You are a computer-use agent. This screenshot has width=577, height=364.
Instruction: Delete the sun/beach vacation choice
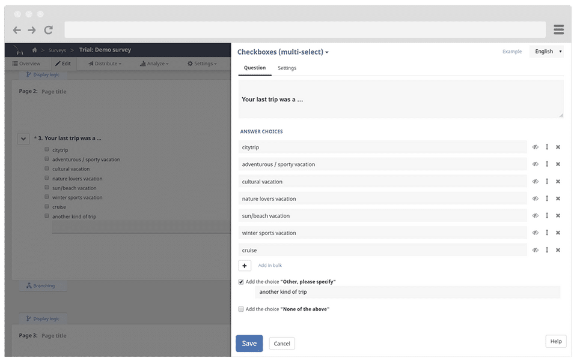point(558,216)
